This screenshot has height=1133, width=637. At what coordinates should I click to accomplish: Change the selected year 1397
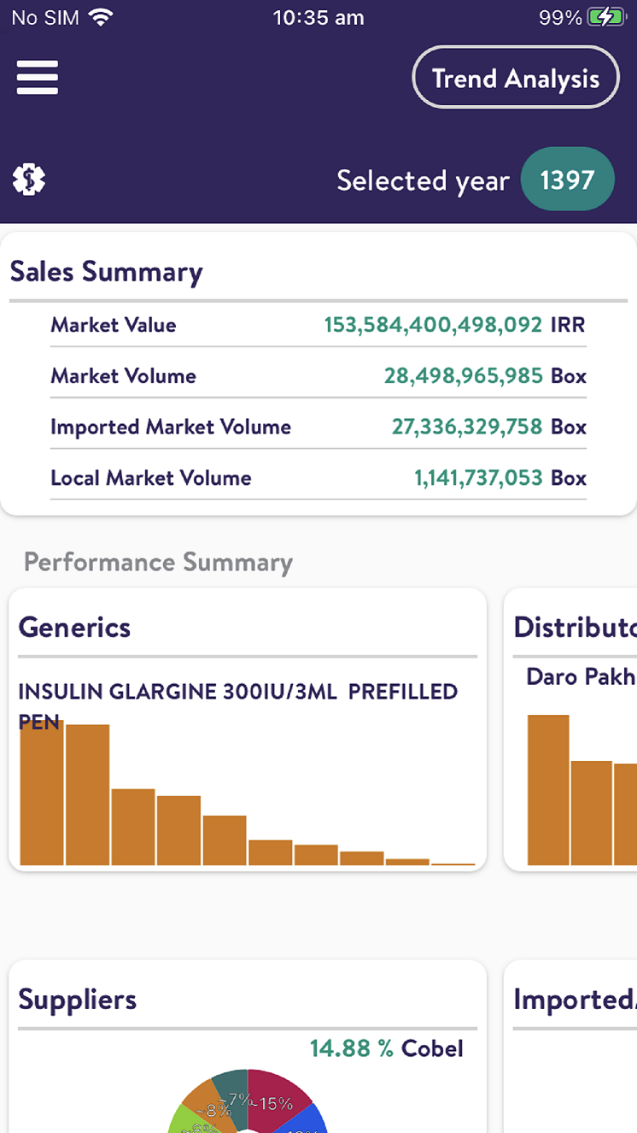(x=567, y=180)
